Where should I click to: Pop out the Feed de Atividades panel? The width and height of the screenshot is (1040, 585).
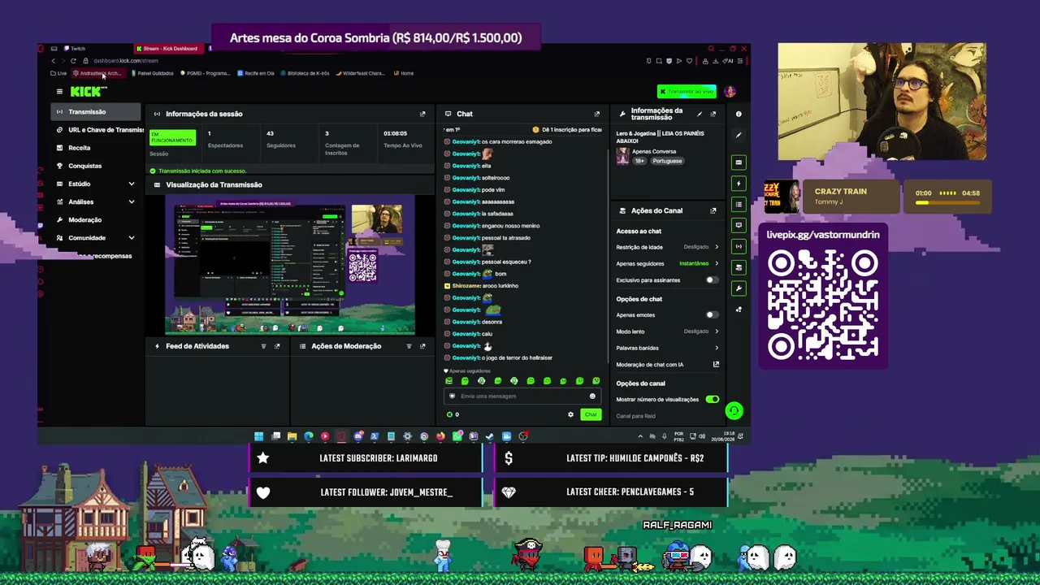[x=277, y=346]
